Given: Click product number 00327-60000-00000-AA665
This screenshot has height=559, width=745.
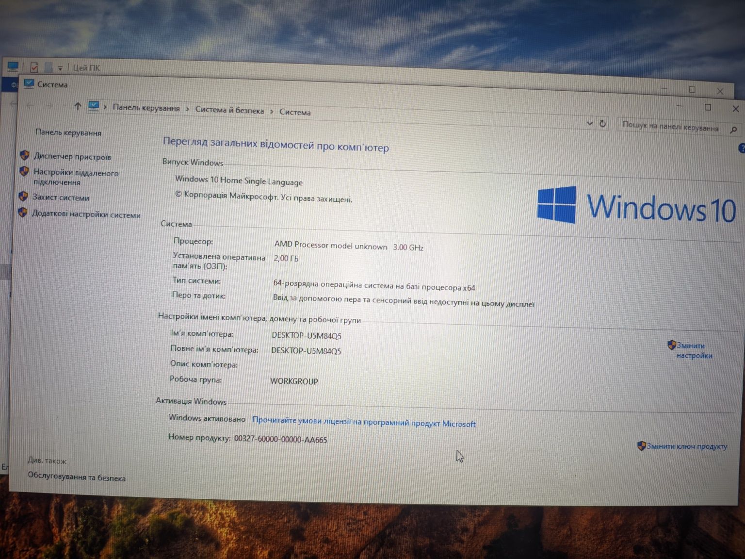Looking at the screenshot, I should click(x=280, y=439).
